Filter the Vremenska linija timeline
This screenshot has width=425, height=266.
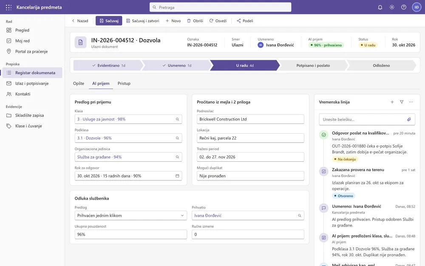pyautogui.click(x=402, y=102)
